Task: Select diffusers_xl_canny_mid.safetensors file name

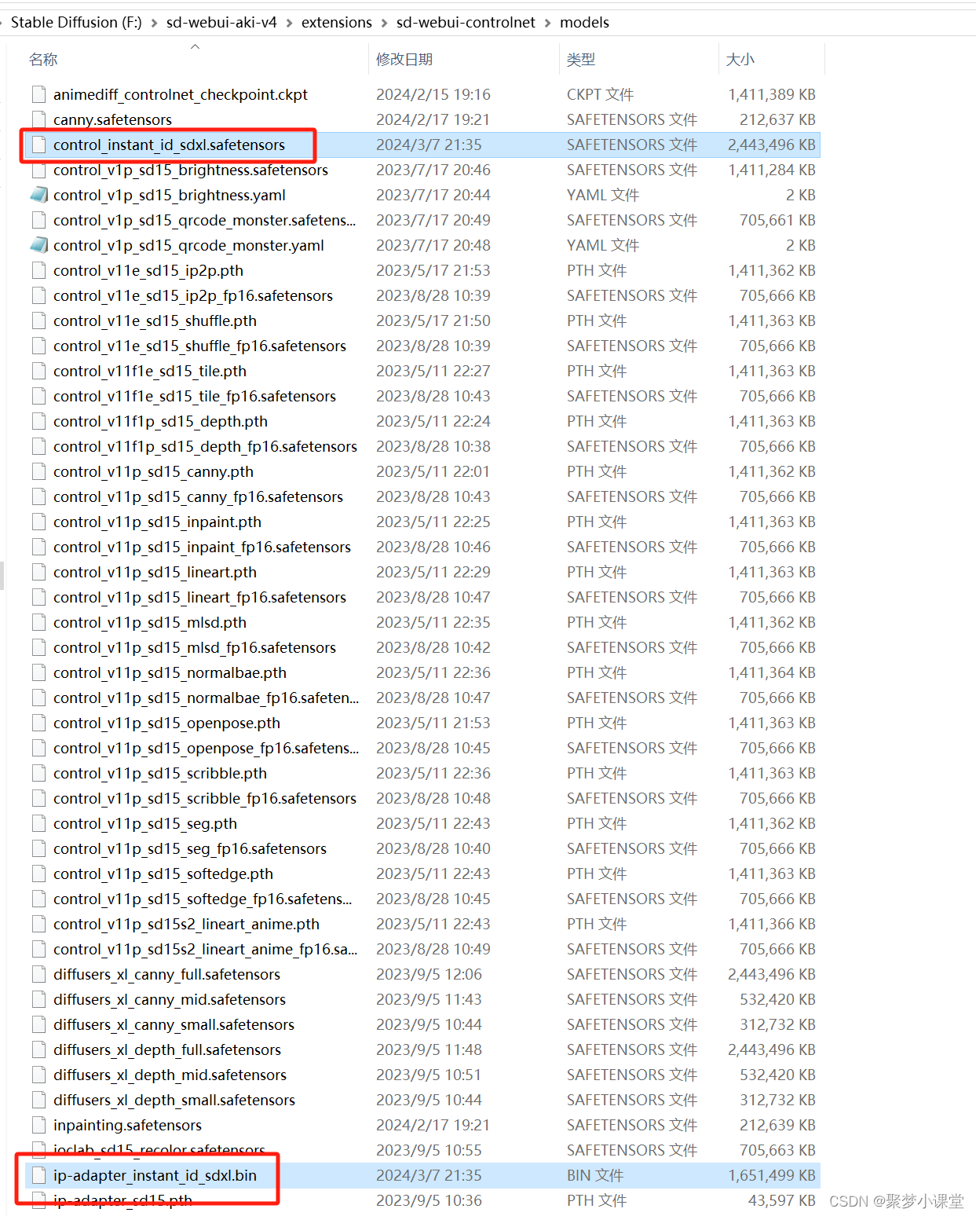Action: tap(170, 999)
